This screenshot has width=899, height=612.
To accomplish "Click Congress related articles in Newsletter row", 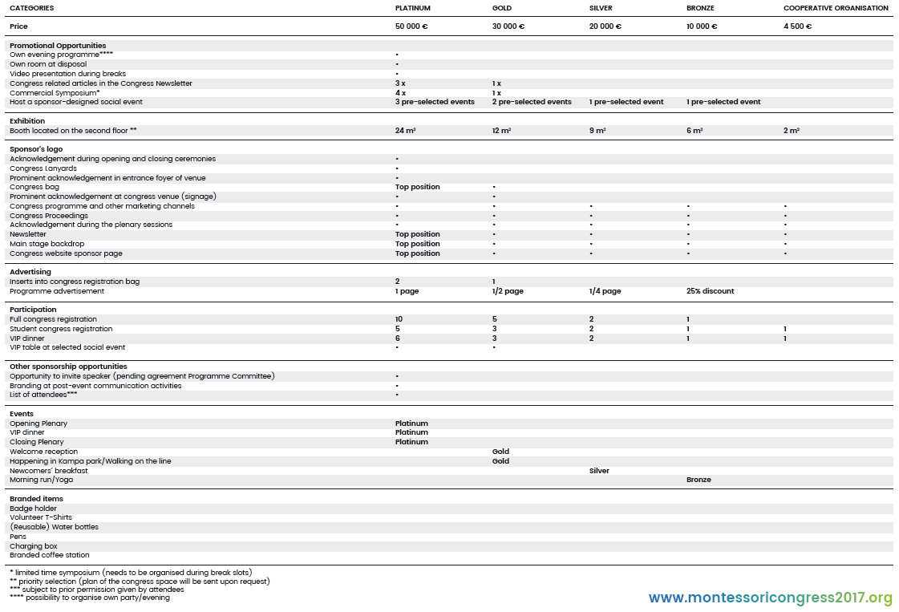I will coord(101,83).
